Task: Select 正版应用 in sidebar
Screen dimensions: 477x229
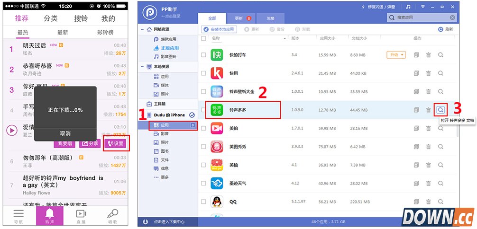Action: 166,48
